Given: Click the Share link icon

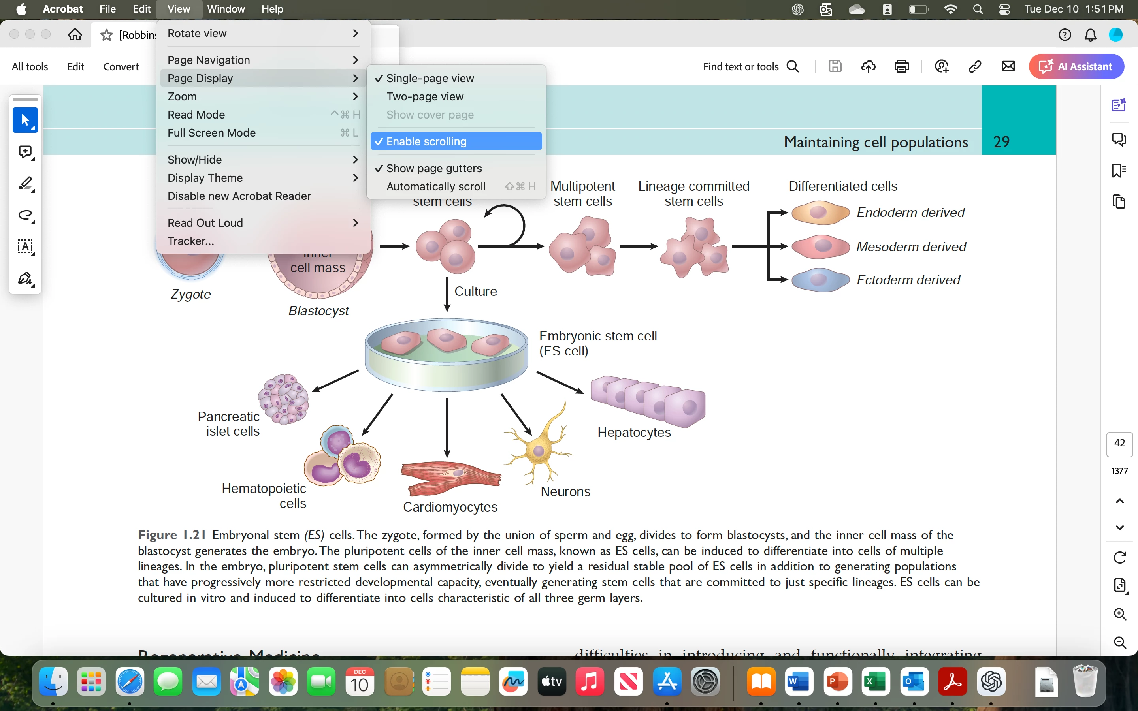Looking at the screenshot, I should [974, 67].
